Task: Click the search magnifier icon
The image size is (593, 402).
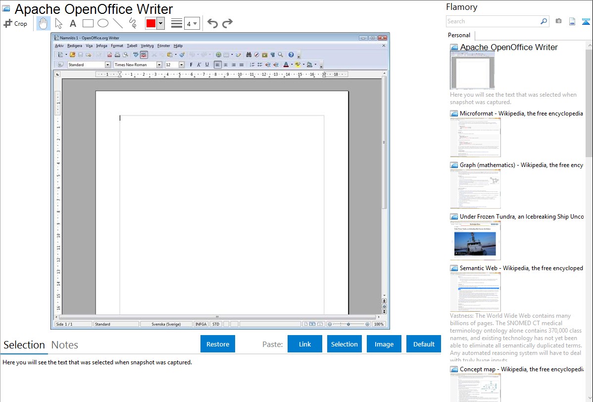Action: 544,21
